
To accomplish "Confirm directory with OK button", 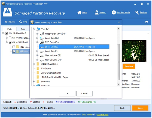I will (67, 93).
